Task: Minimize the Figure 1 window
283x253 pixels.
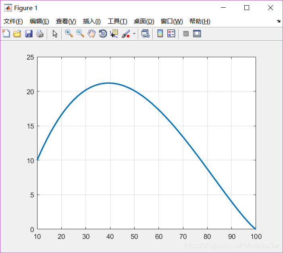Action: (x=223, y=8)
